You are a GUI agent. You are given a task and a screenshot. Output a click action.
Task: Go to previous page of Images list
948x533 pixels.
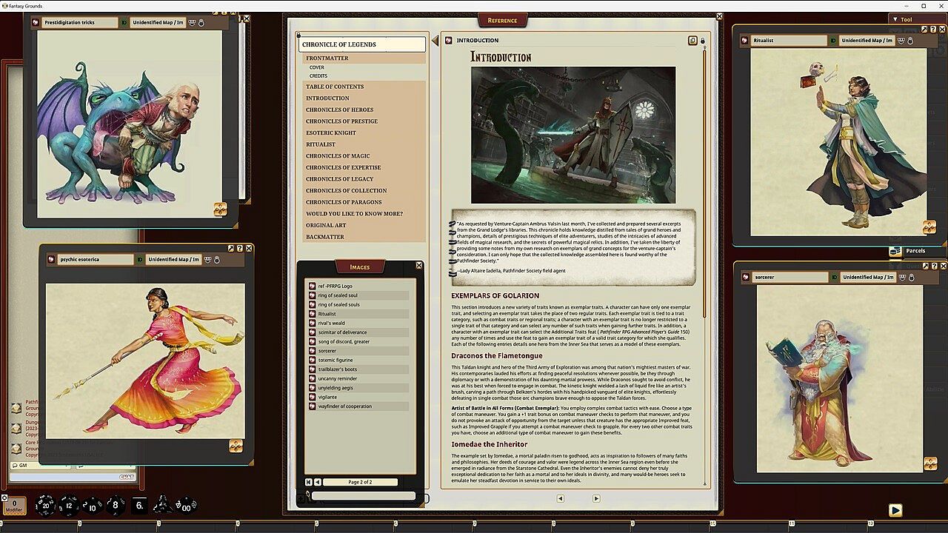pyautogui.click(x=318, y=482)
